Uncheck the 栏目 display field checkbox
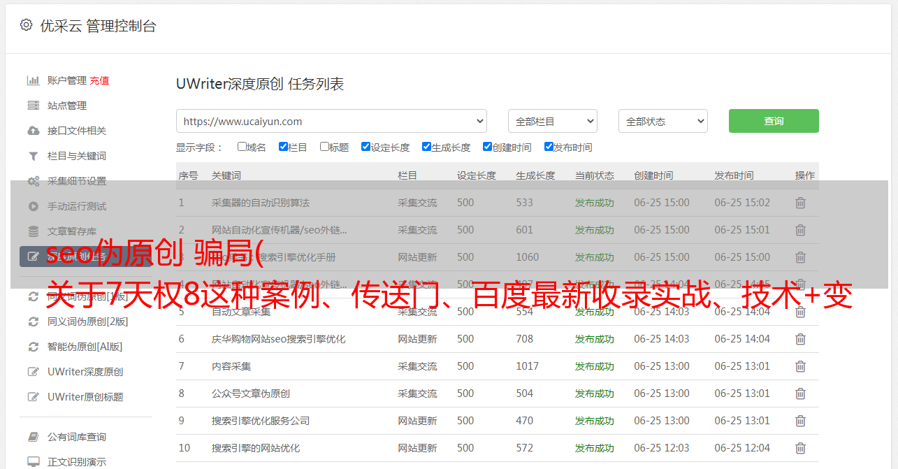 tap(283, 147)
